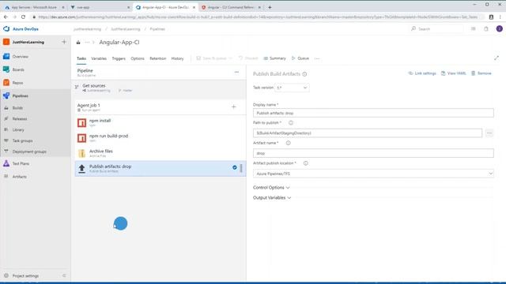Show info for Publish Build Artifacts title
Image resolution: width=506 pixels, height=284 pixels.
click(x=304, y=74)
